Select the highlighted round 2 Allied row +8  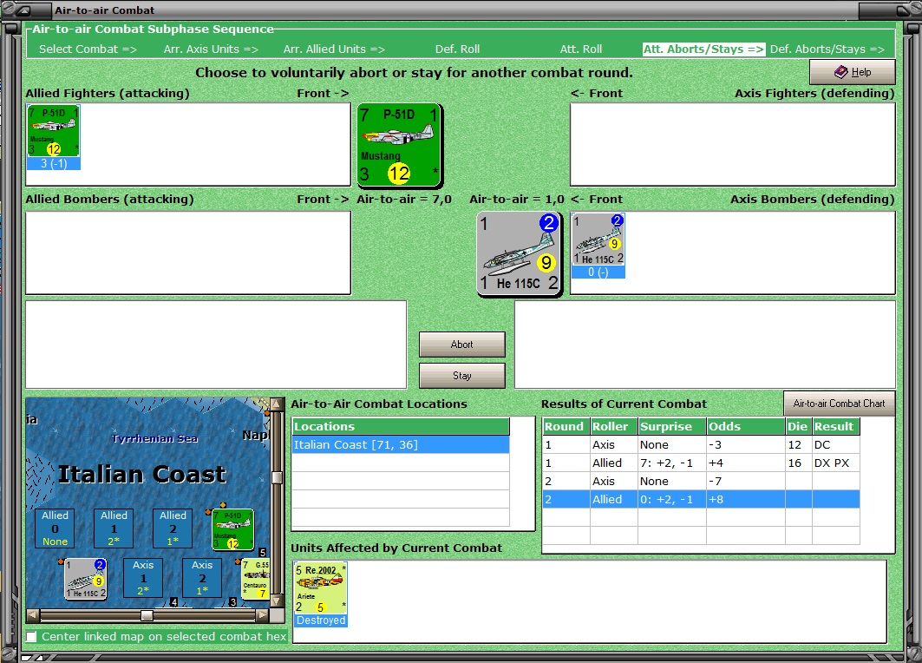coord(701,500)
